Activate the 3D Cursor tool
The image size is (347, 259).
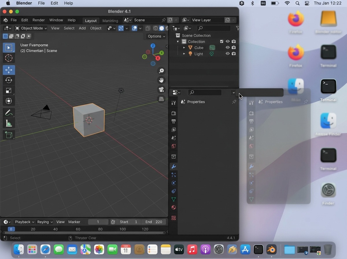[x=9, y=58]
